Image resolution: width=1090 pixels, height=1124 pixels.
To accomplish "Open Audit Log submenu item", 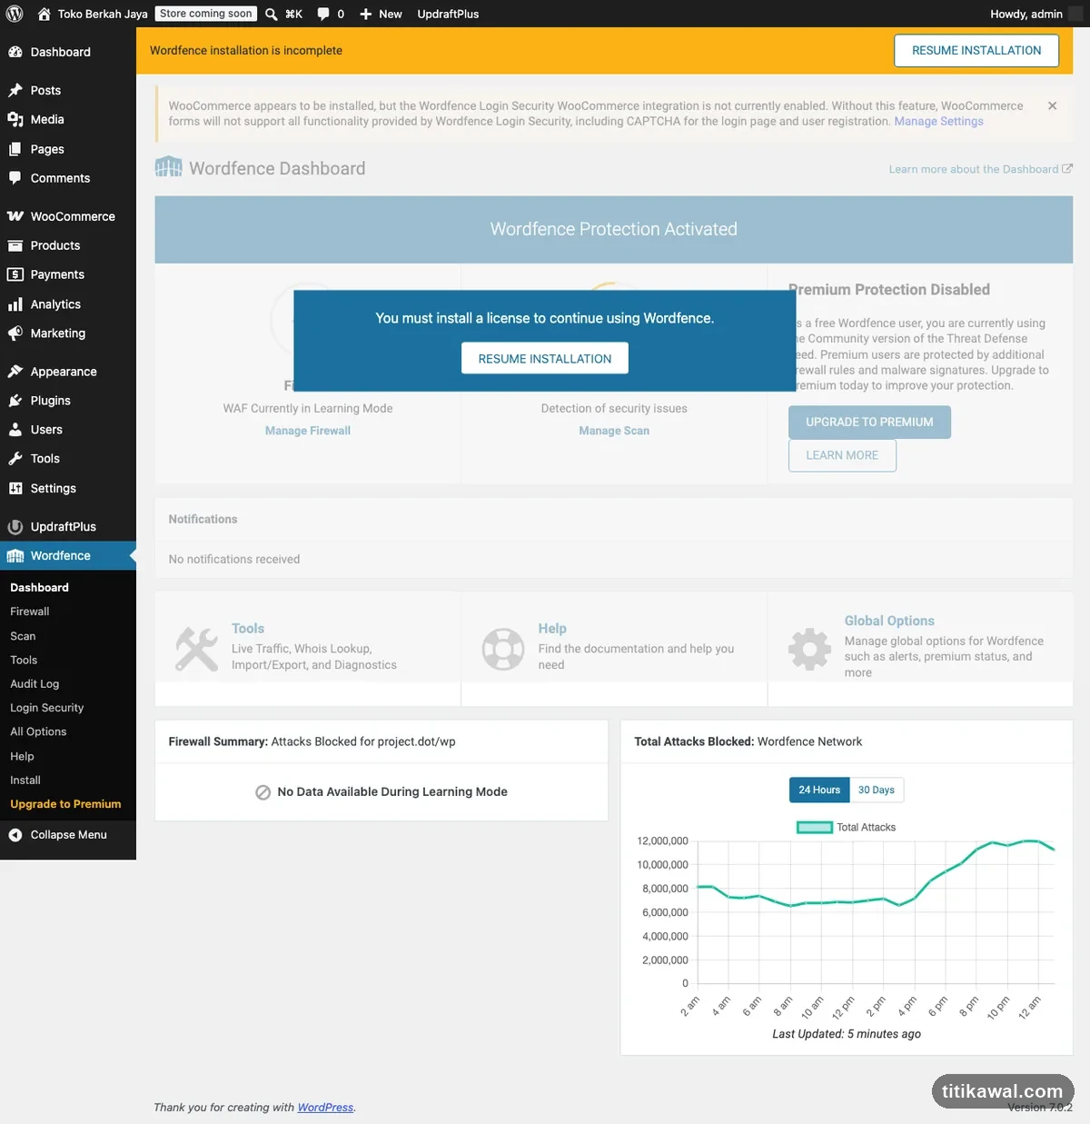I will point(35,684).
